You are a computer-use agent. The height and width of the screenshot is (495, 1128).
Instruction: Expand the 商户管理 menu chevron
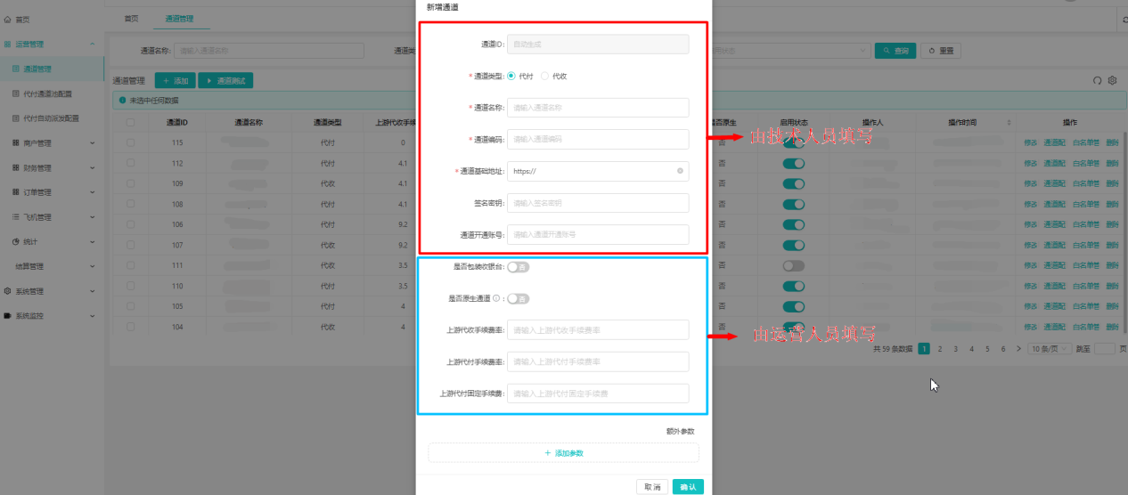click(93, 142)
